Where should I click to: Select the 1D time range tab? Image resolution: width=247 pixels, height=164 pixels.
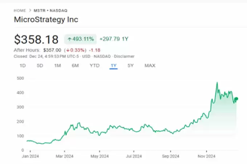tap(23, 66)
